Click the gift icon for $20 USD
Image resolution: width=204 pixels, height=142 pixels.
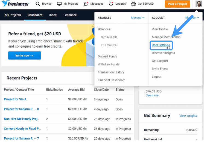coord(133,4)
